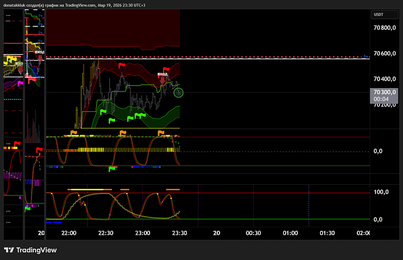Click the вход label on the main chart
Image resolution: width=403 pixels, height=260 pixels.
point(164,75)
